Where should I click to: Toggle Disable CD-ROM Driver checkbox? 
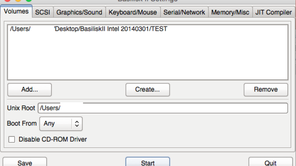(12, 140)
